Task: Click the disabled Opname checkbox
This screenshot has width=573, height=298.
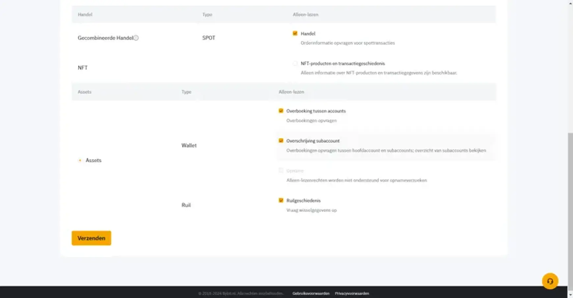Action: [x=281, y=170]
